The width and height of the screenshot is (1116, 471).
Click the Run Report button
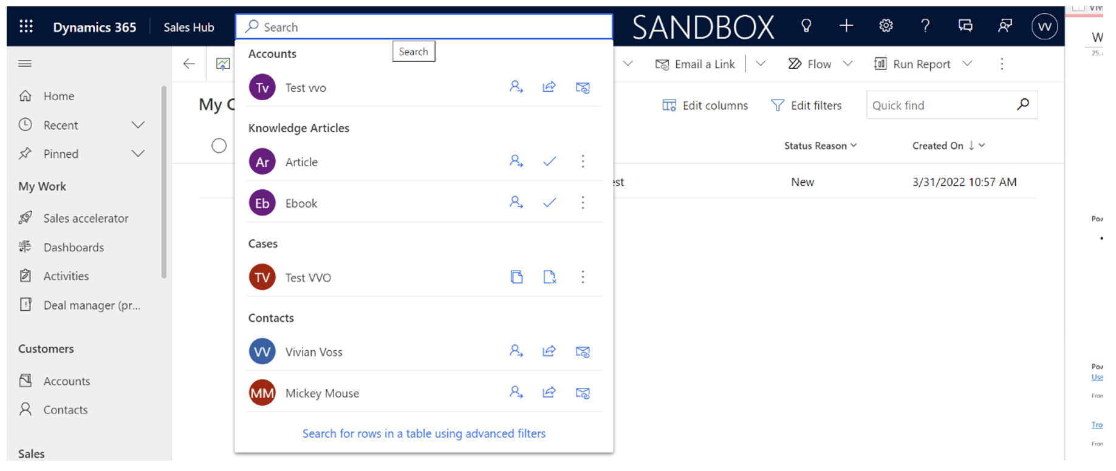point(912,64)
